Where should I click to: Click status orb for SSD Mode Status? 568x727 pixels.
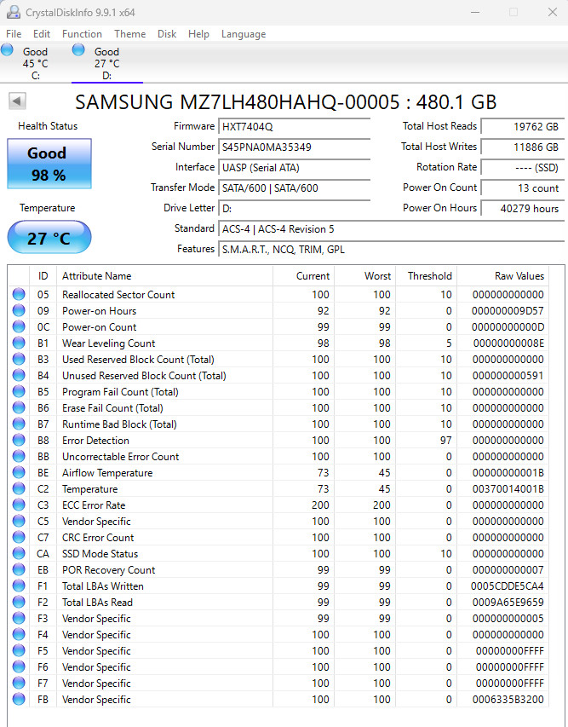point(19,554)
